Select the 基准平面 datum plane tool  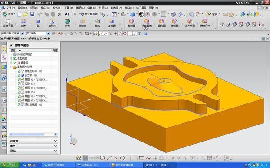coord(8,23)
